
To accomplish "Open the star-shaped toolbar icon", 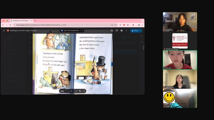I will click(133, 25).
